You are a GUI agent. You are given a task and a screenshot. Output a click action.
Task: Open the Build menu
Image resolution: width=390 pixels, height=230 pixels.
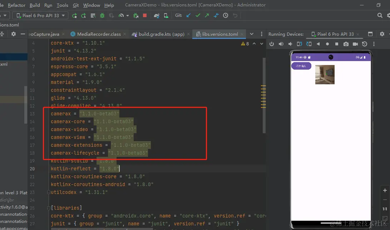click(x=35, y=5)
